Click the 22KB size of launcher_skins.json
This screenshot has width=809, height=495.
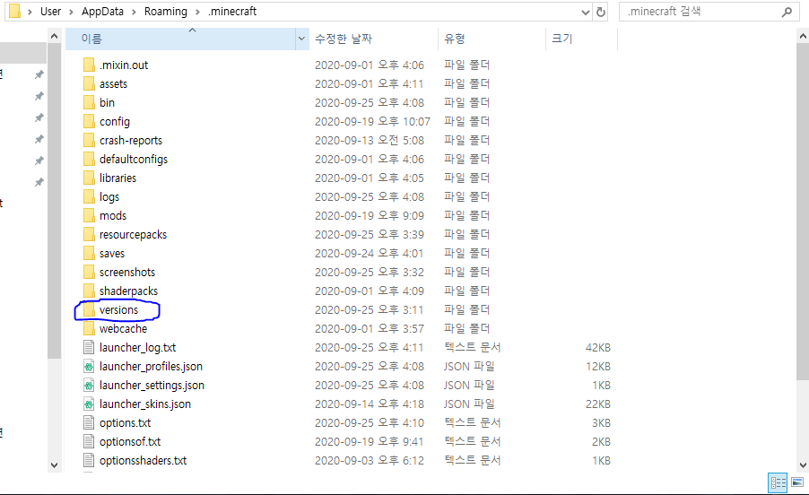pos(597,404)
